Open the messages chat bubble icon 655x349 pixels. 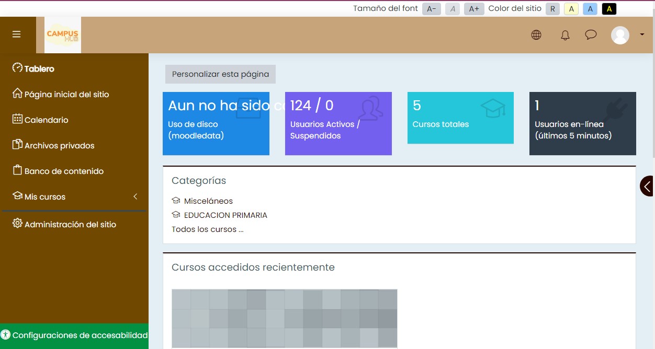coord(591,35)
